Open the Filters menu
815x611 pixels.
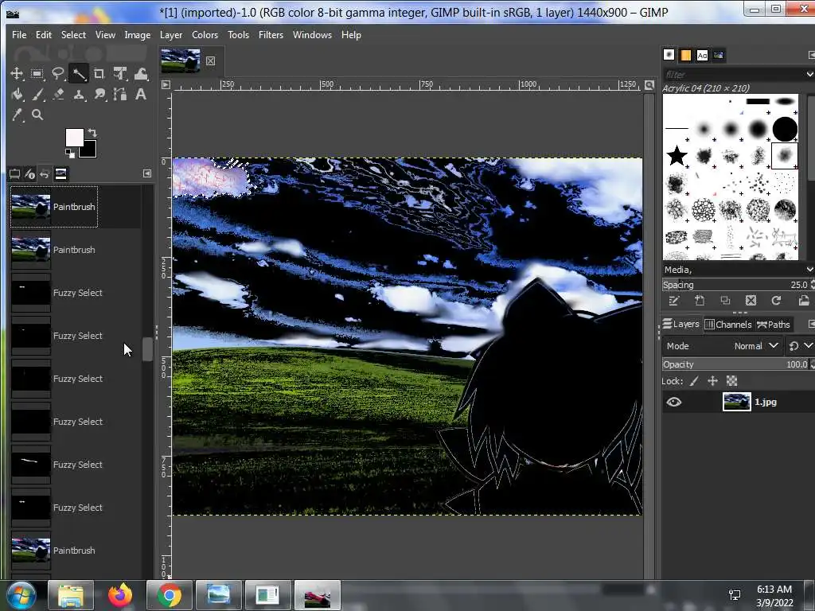pyautogui.click(x=271, y=35)
